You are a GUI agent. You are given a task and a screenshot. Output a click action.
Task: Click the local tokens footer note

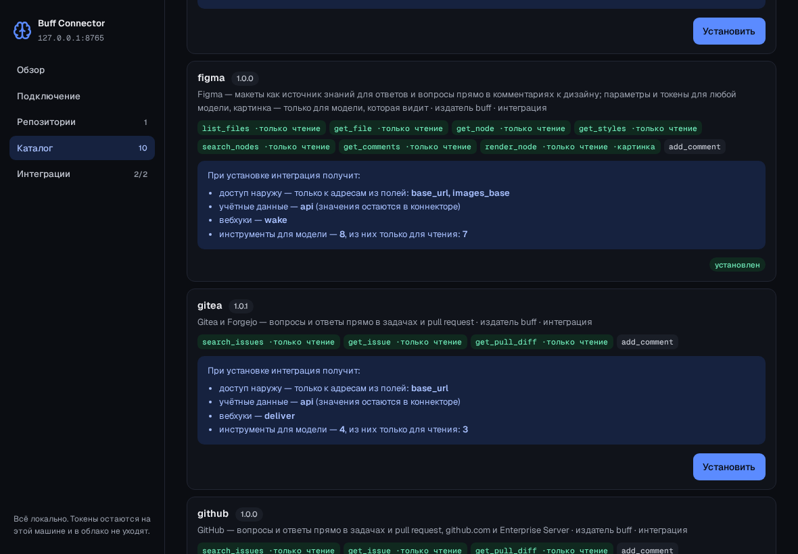pyautogui.click(x=81, y=525)
